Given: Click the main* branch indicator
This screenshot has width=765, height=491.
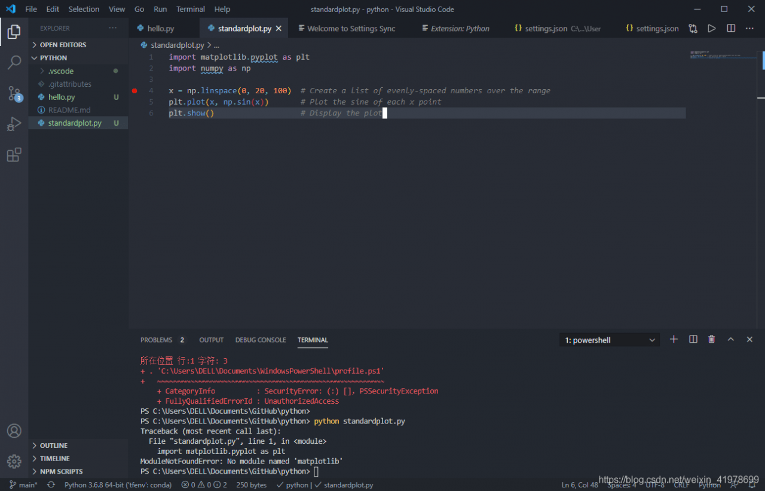Looking at the screenshot, I should [23, 484].
